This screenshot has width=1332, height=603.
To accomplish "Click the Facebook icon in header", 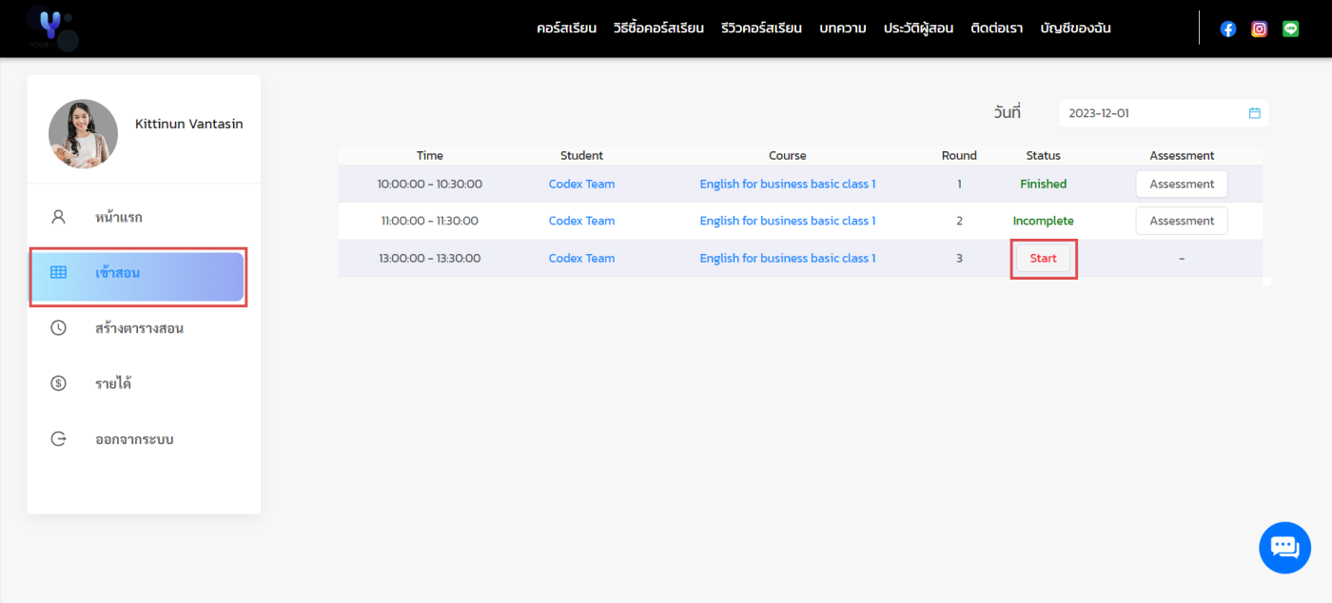I will [x=1228, y=29].
